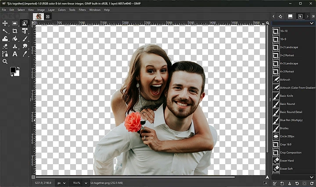Open the Colors menu
Viewport: 316px width, 187px height.
tap(62, 10)
